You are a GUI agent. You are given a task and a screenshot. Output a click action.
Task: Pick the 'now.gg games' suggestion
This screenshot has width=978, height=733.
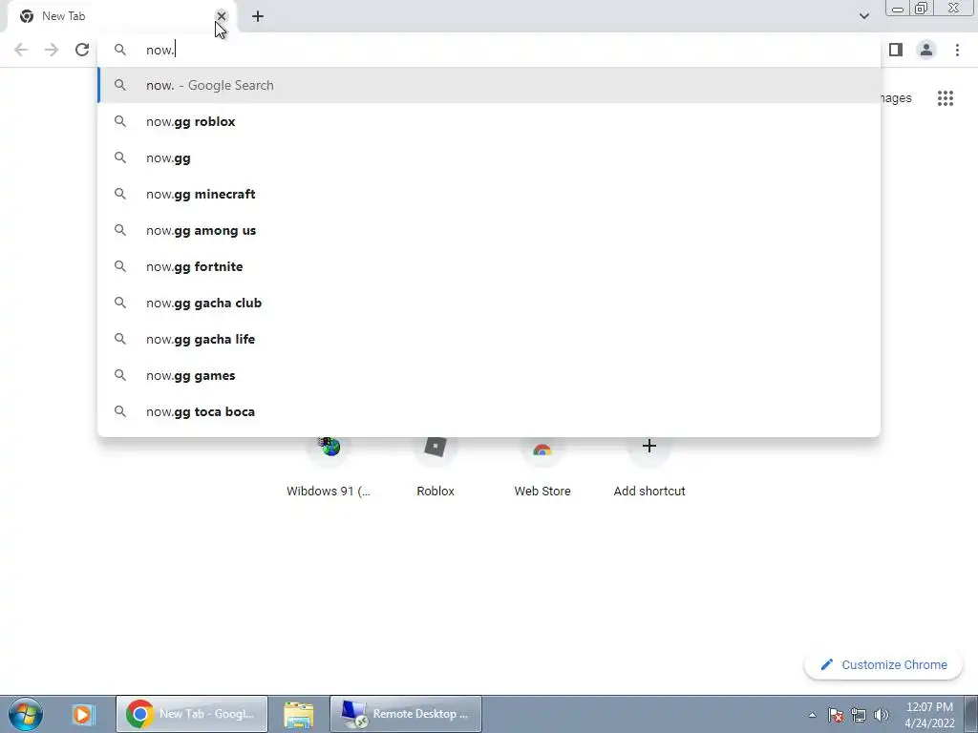point(489,375)
